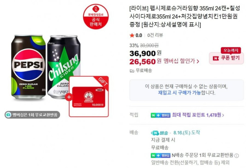Click the N+ 멤버십 badge in 적립 row
Screen dimensions: 246x168
click(161, 115)
